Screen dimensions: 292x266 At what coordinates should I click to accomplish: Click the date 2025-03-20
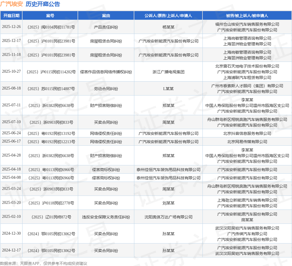point(11,202)
